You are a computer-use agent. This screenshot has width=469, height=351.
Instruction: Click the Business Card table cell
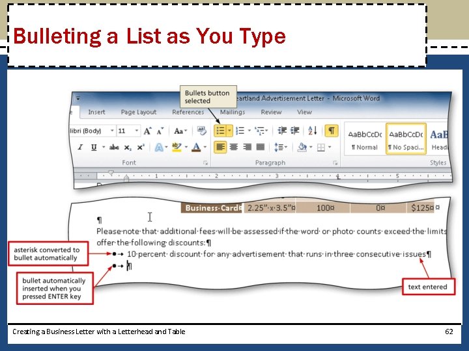point(212,208)
